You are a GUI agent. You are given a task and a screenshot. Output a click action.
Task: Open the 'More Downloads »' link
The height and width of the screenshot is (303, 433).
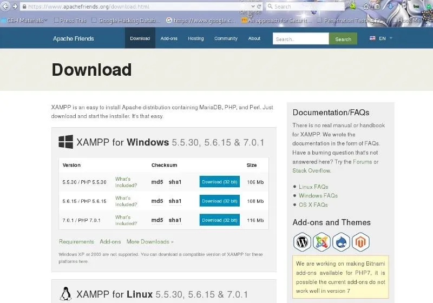[150, 241]
